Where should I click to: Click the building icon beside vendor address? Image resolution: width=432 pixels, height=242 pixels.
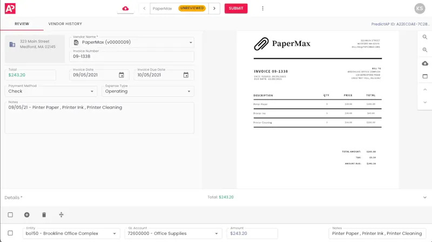click(x=12, y=44)
